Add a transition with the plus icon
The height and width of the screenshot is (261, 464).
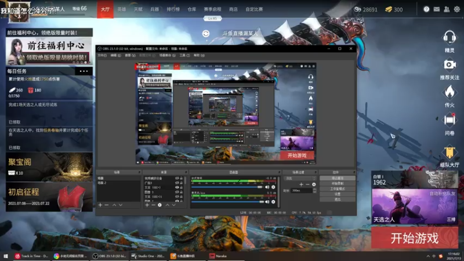[x=301, y=184]
